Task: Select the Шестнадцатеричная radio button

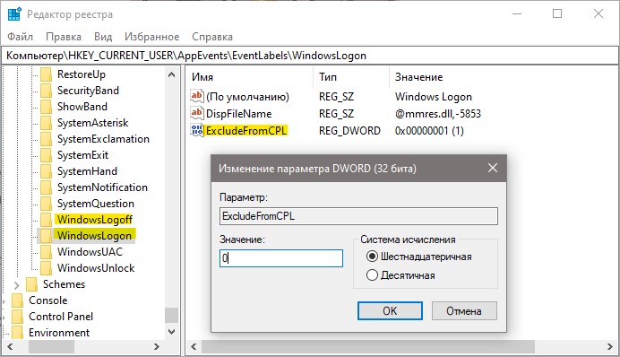Action: [x=372, y=257]
